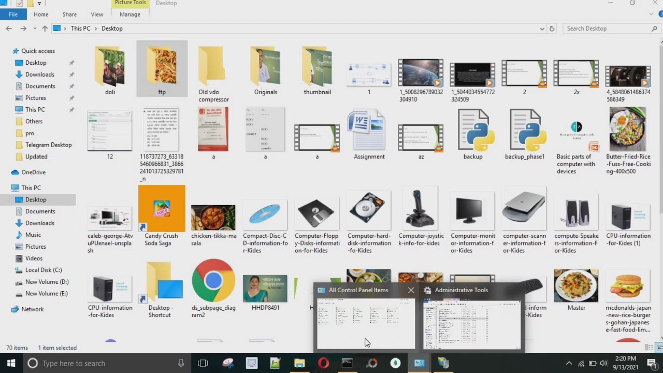663x373 pixels.
Task: Open the notification center icon
Action: (x=652, y=363)
